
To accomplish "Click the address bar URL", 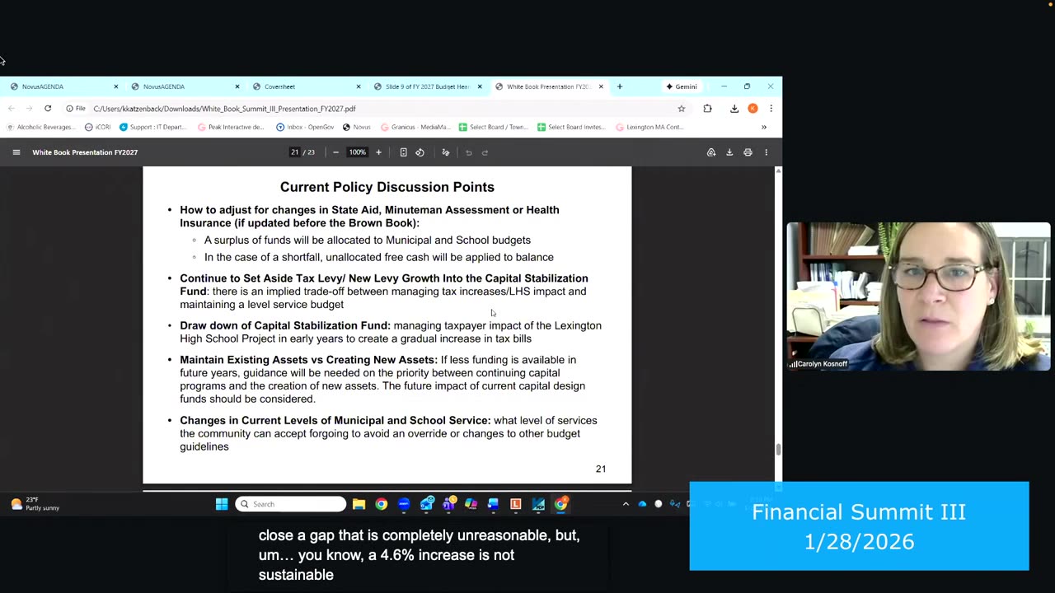I will 224,109.
